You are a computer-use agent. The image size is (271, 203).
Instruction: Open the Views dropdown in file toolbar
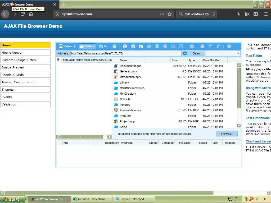click(x=67, y=46)
